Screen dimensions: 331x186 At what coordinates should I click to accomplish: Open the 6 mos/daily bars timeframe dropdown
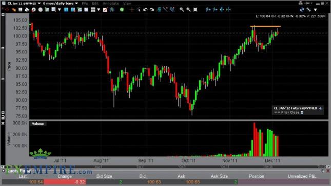coord(76,4)
